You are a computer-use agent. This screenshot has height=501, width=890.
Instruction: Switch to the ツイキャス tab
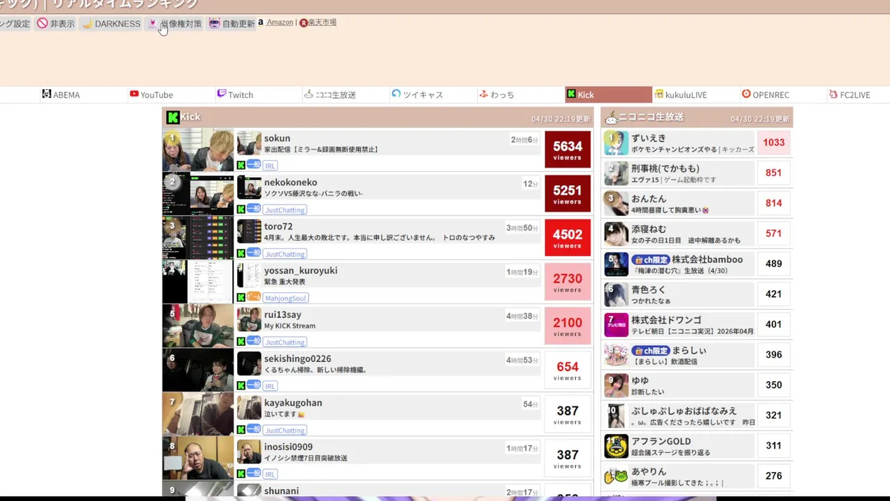point(417,95)
